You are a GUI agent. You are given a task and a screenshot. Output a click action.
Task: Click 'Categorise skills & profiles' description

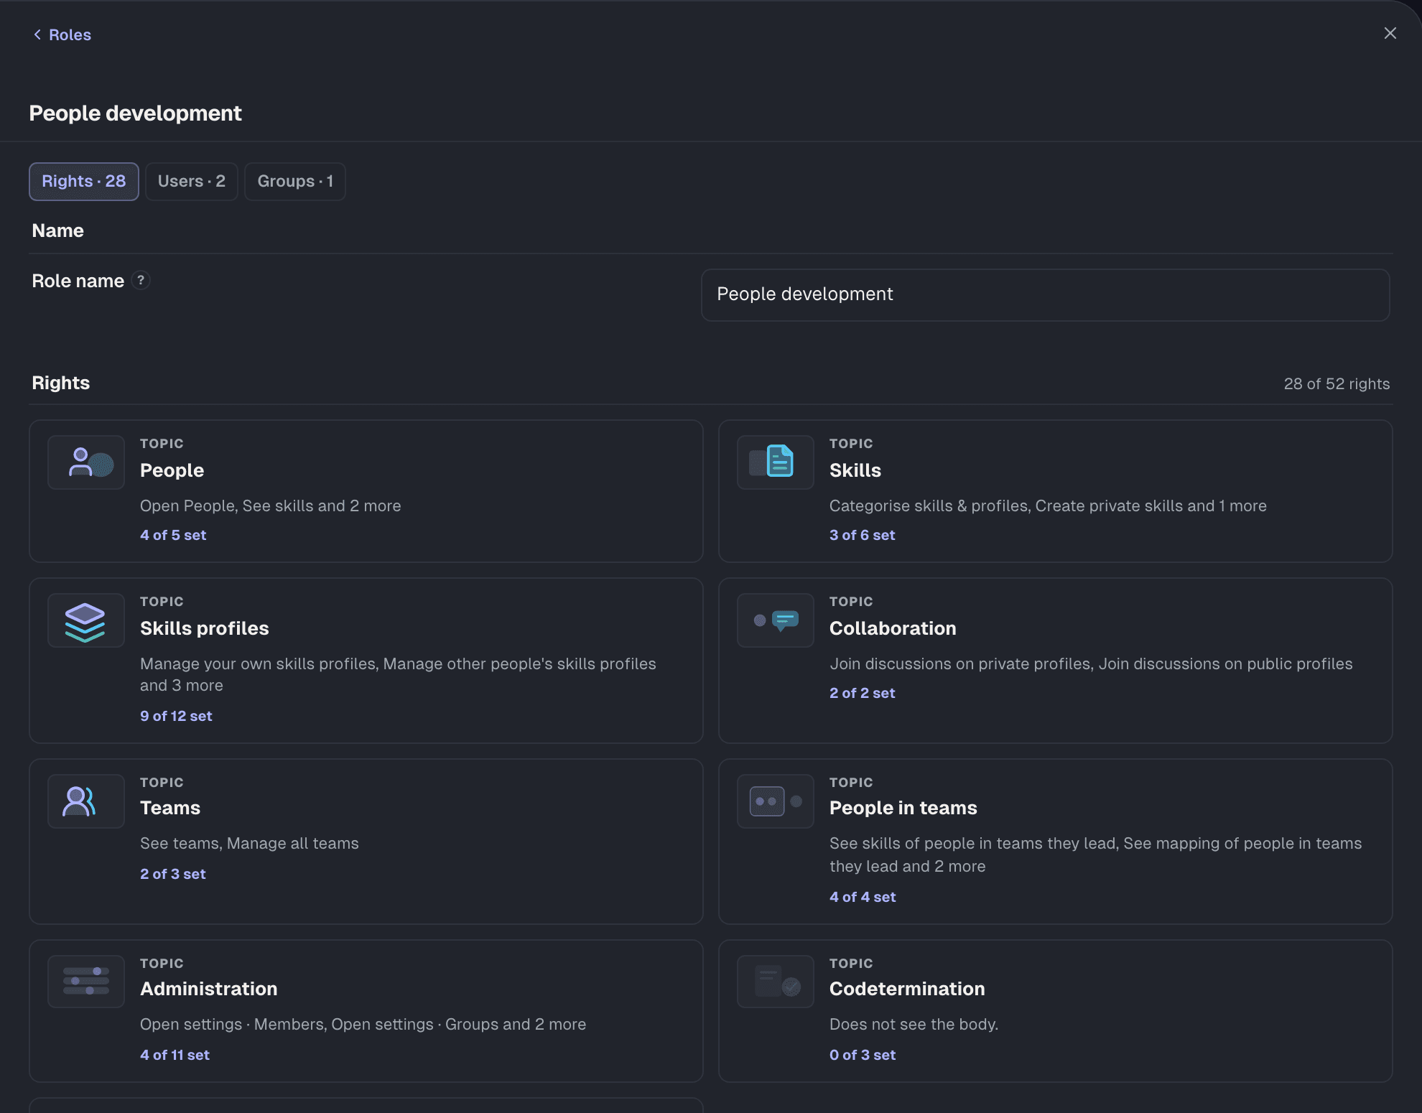pyautogui.click(x=1048, y=506)
